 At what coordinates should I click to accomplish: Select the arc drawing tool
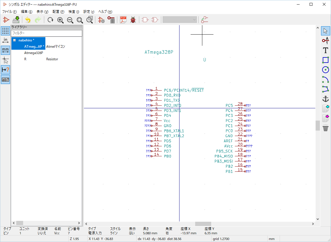325,79
